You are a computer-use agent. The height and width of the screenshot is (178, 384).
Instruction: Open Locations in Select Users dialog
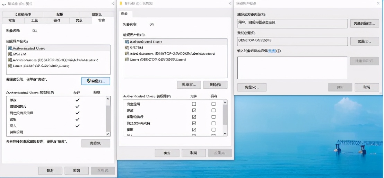[x=365, y=41]
